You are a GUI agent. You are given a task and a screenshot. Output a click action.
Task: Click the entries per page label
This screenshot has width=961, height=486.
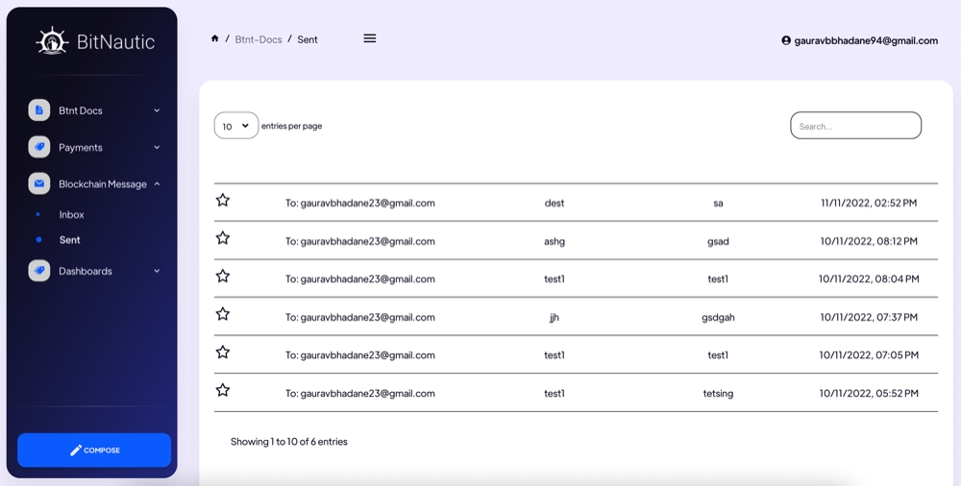coord(292,126)
